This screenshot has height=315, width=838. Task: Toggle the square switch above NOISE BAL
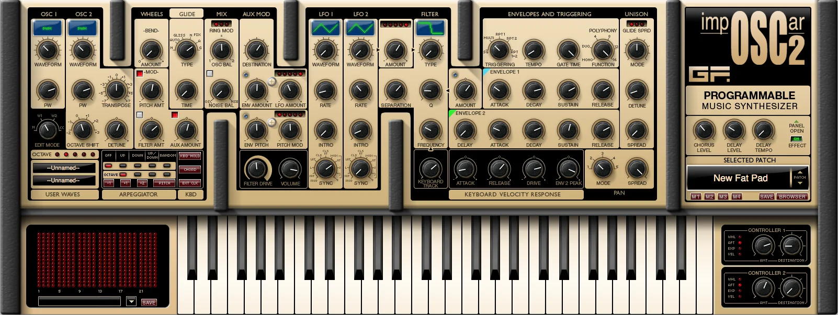click(210, 74)
